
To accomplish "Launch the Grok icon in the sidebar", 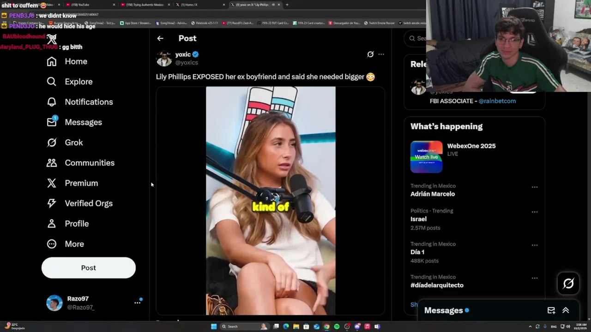I will (x=52, y=142).
